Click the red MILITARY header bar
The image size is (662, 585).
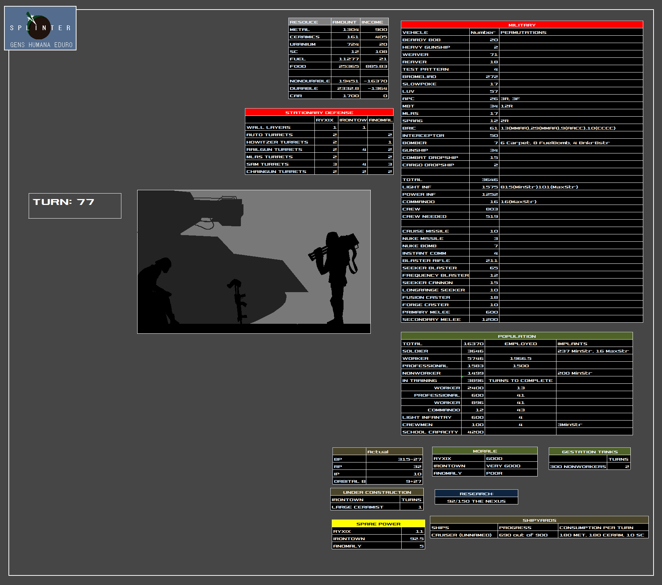click(x=522, y=25)
